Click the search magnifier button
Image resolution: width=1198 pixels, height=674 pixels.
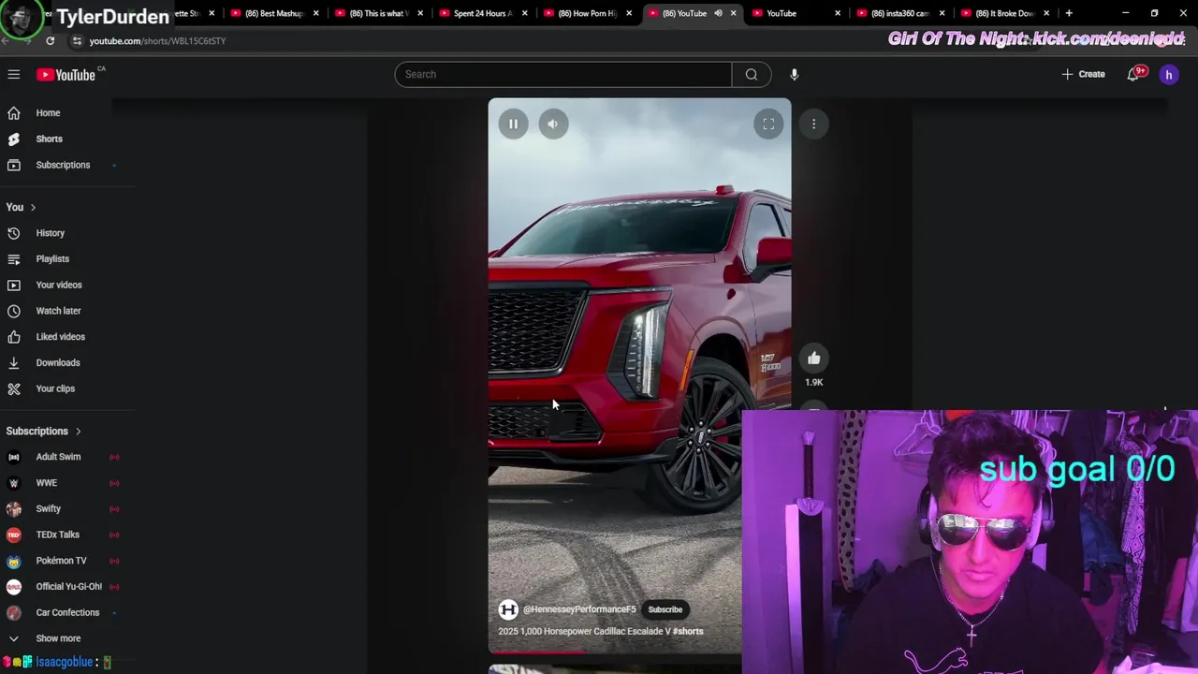click(752, 74)
